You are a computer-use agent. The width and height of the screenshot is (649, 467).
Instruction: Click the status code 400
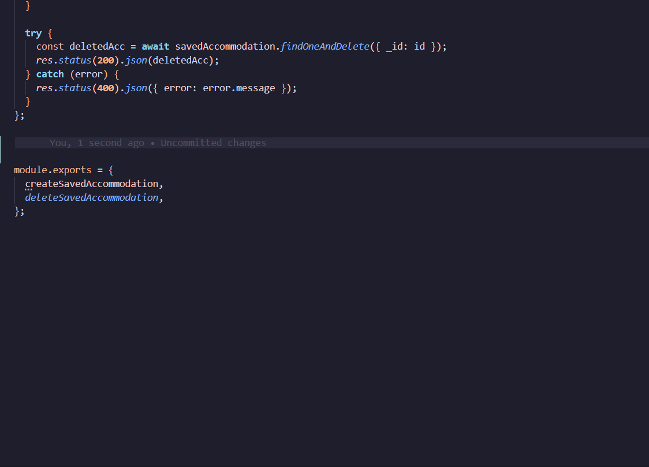(106, 88)
